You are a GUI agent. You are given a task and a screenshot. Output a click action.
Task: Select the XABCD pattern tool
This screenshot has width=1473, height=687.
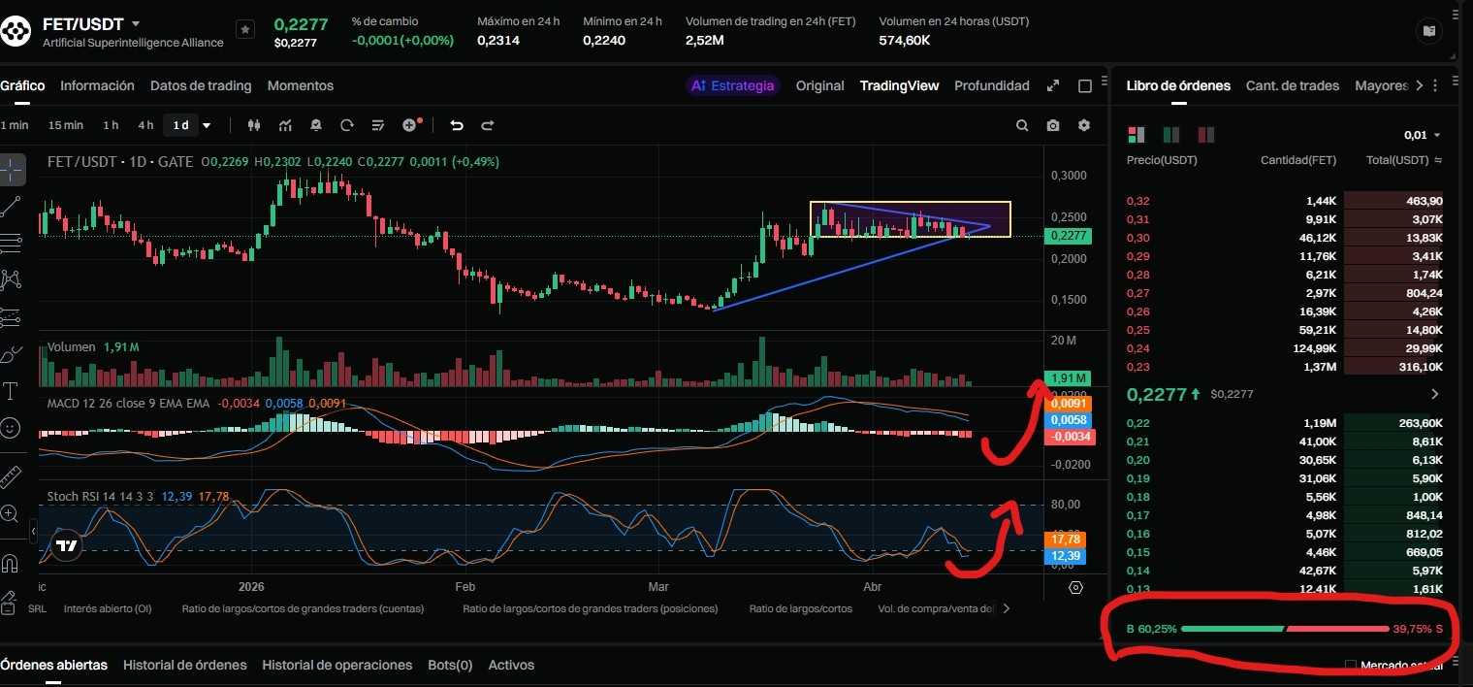tap(12, 279)
